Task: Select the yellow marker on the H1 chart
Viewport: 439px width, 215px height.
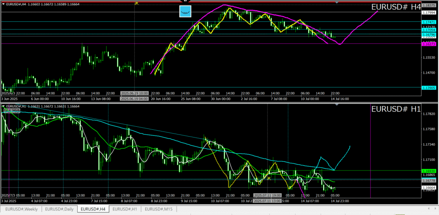Action: tap(269, 178)
